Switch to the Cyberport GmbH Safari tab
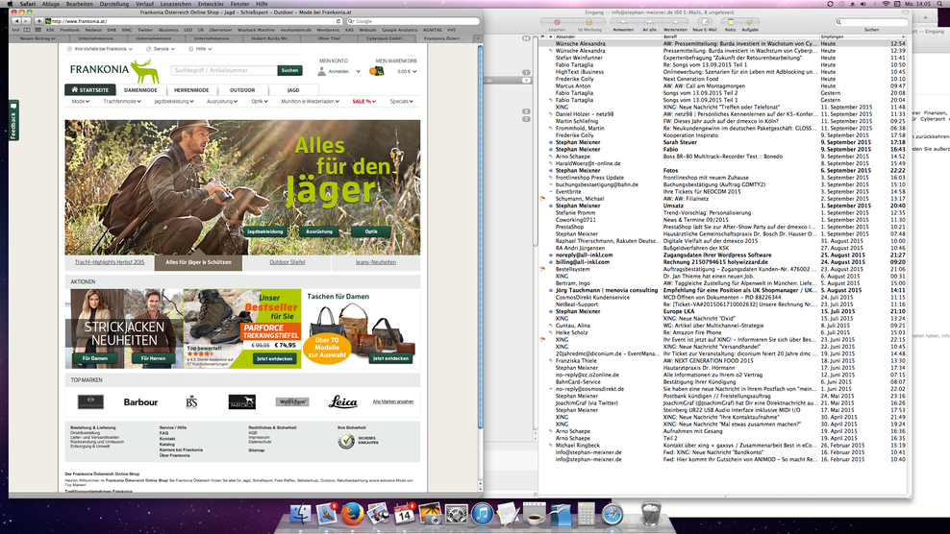950x534 pixels. [x=386, y=38]
